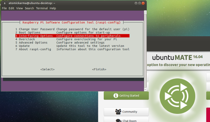Screen dimensions: 210x122
Task: Click the speech bubble icon on Chat Room button
Action: (118, 120)
